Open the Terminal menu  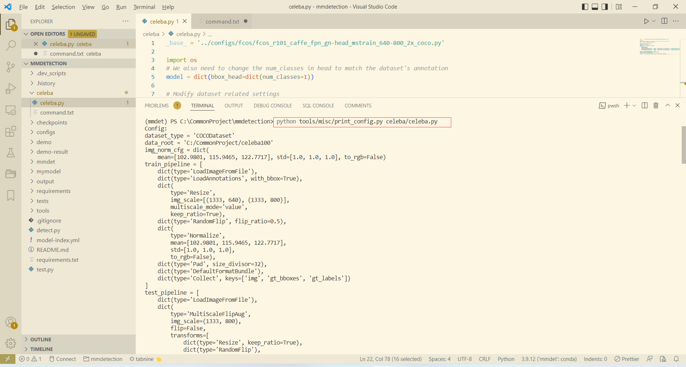click(x=144, y=7)
